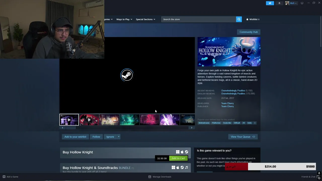Click the SteamOS icon in the Soundtracks bundle
322x181 pixels.
tap(182, 167)
